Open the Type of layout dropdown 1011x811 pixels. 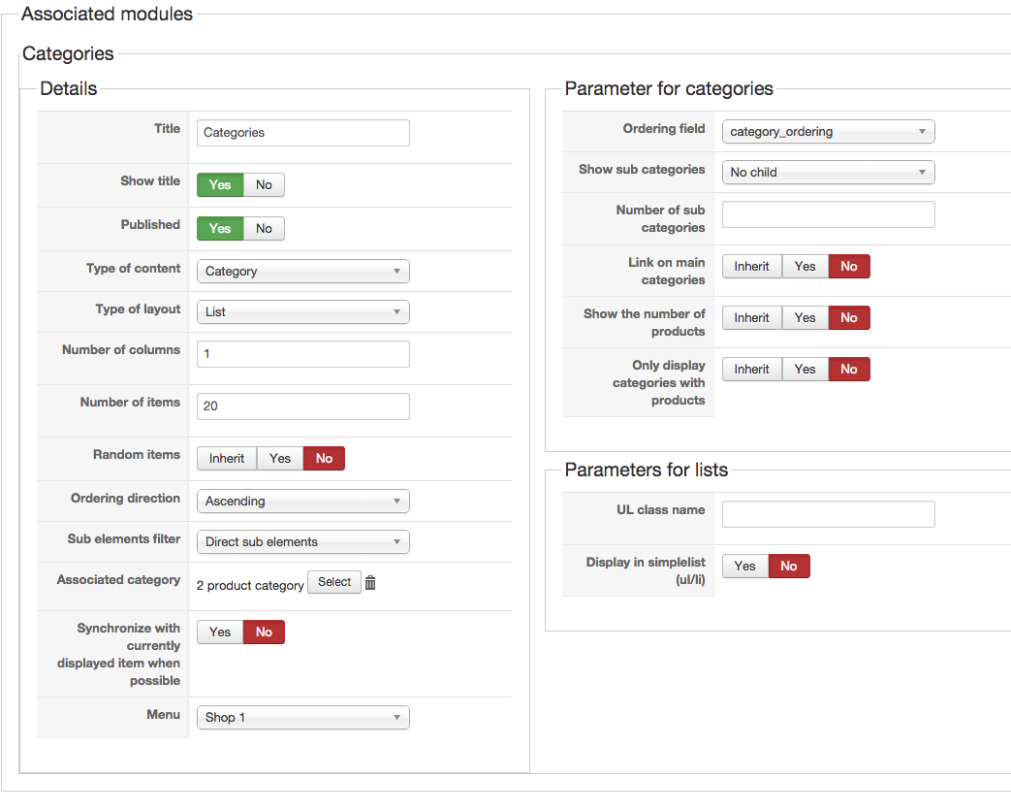pos(302,312)
